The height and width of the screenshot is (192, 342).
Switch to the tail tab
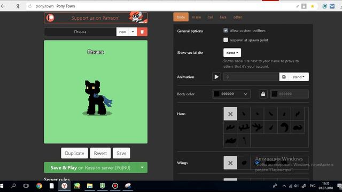[x=211, y=17]
